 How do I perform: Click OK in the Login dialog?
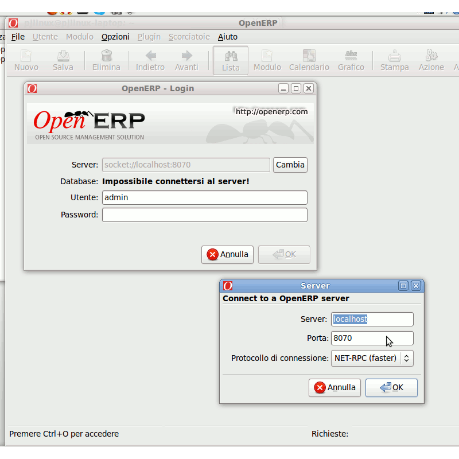pos(284,255)
